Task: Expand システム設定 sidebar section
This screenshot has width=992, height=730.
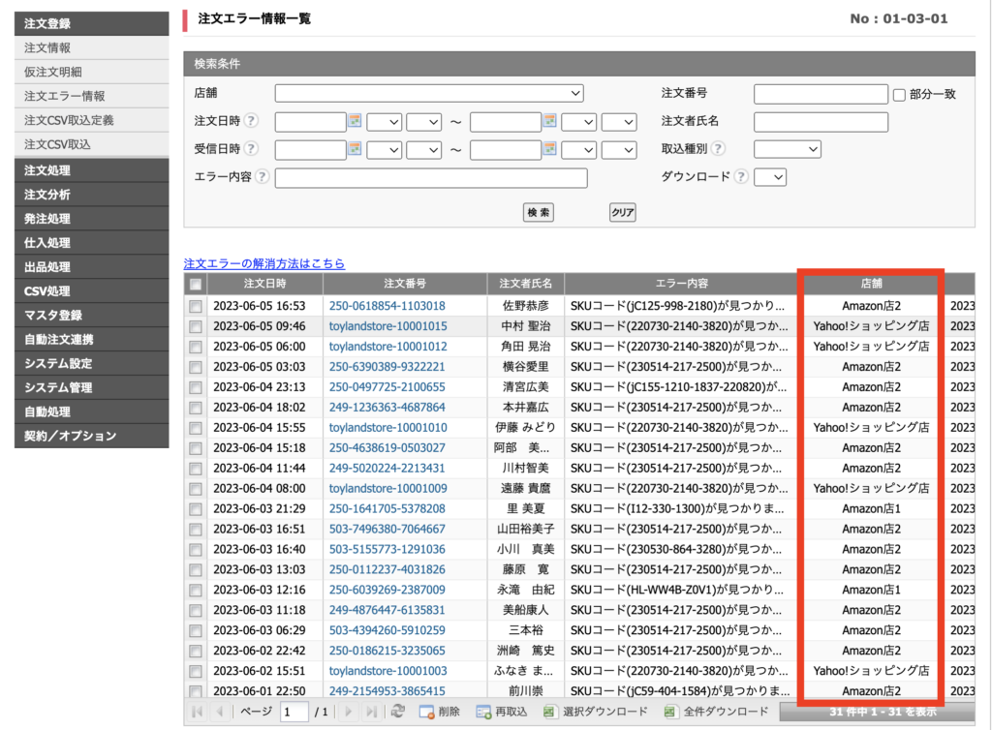Action: click(92, 363)
